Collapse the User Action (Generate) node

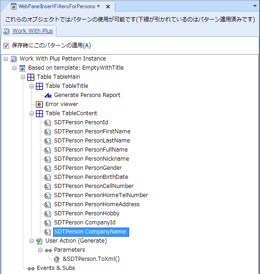(x=31, y=241)
